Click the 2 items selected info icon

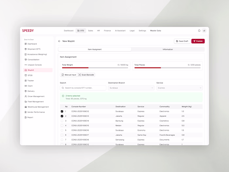pyautogui.click(x=63, y=96)
